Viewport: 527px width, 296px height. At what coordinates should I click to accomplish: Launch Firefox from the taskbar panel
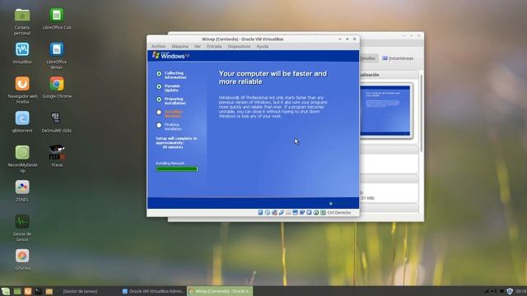28,291
